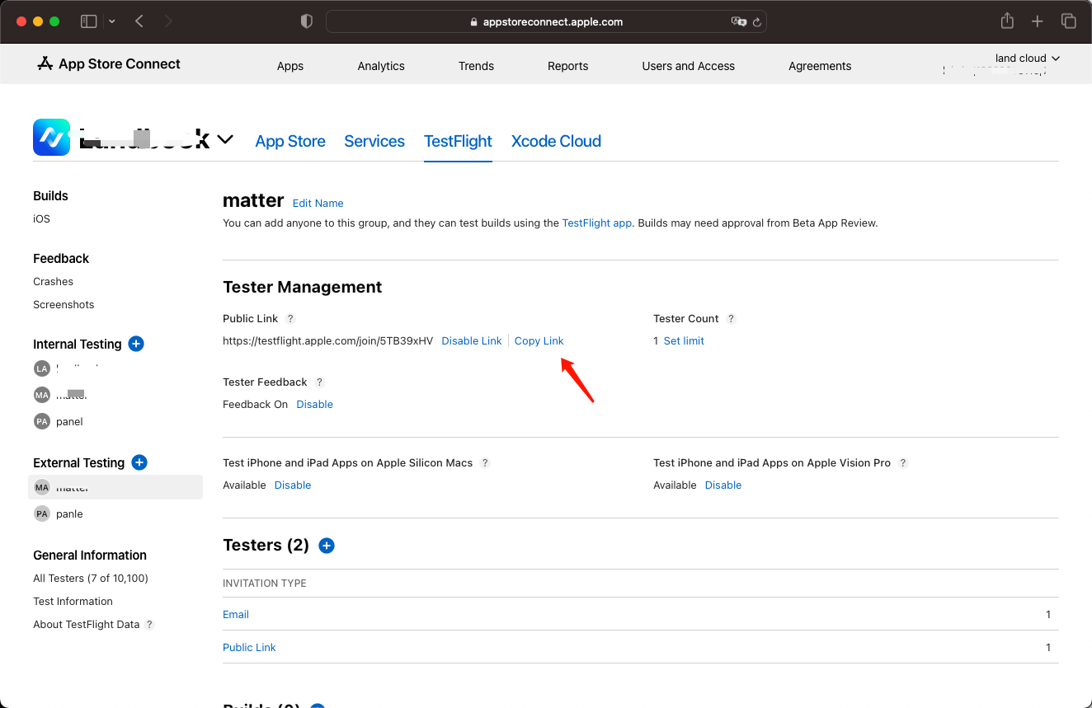The image size is (1092, 708).
Task: Click LA internal group avatar
Action: 42,368
